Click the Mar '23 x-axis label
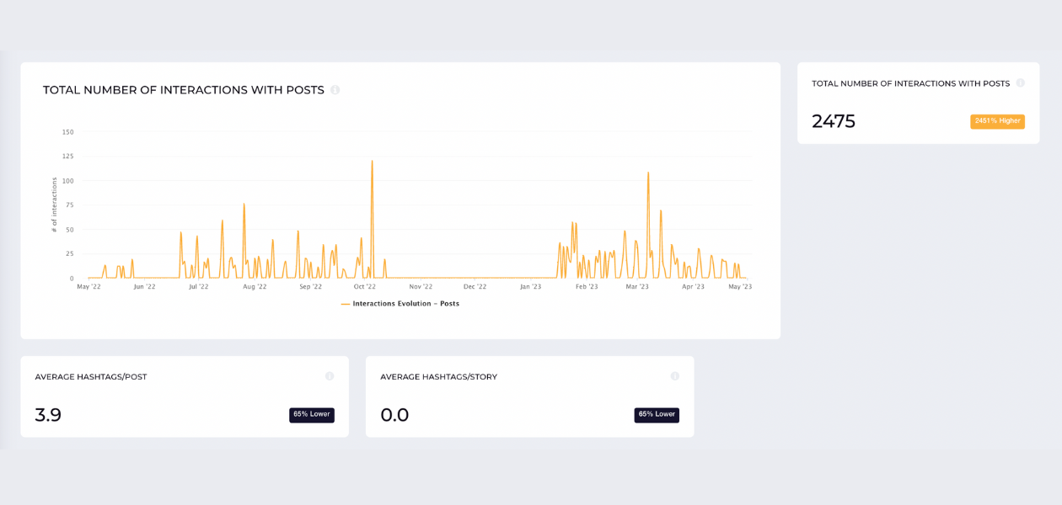 pyautogui.click(x=637, y=286)
